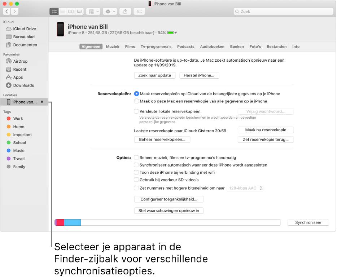Eject the iPhone using eject icon
The width and height of the screenshot is (337, 278).
(42, 102)
